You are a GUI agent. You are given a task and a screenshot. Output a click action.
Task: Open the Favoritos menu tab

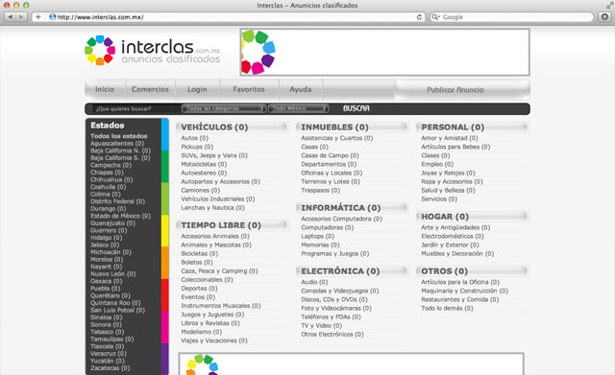coord(249,89)
